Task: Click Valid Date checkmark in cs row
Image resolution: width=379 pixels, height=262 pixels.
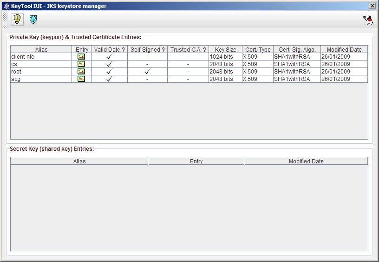Action: click(110, 64)
